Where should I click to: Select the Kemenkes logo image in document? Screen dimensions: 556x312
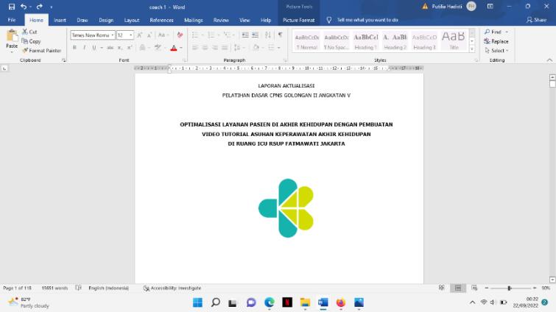pos(286,208)
